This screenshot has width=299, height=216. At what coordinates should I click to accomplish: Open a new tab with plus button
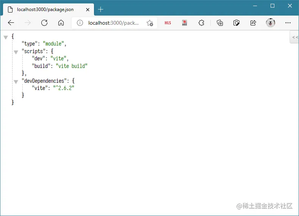[x=100, y=9]
